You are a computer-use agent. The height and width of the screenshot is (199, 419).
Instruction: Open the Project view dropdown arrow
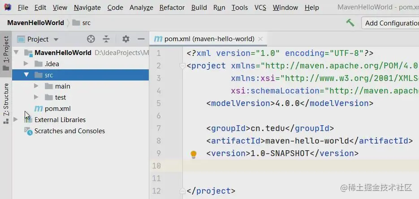(x=56, y=39)
